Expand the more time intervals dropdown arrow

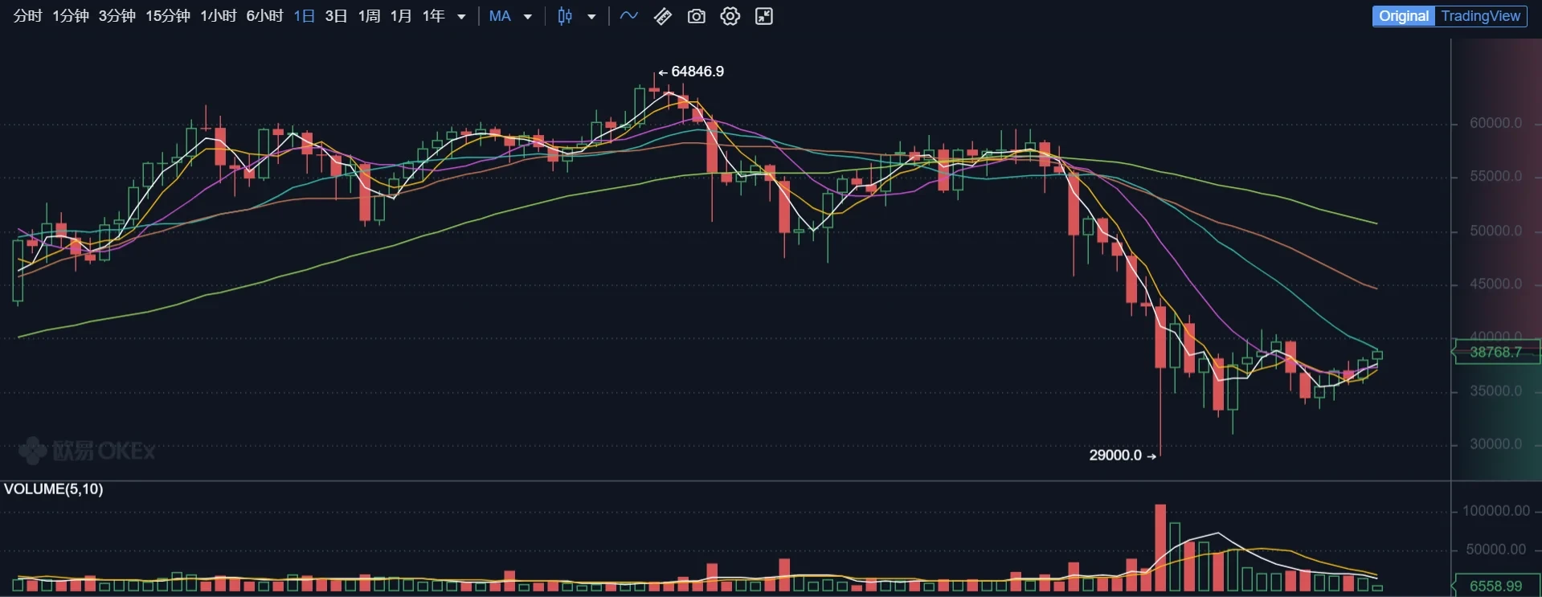click(461, 17)
